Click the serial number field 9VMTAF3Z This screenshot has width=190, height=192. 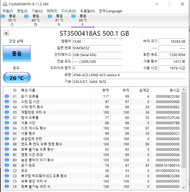[x=98, y=48]
